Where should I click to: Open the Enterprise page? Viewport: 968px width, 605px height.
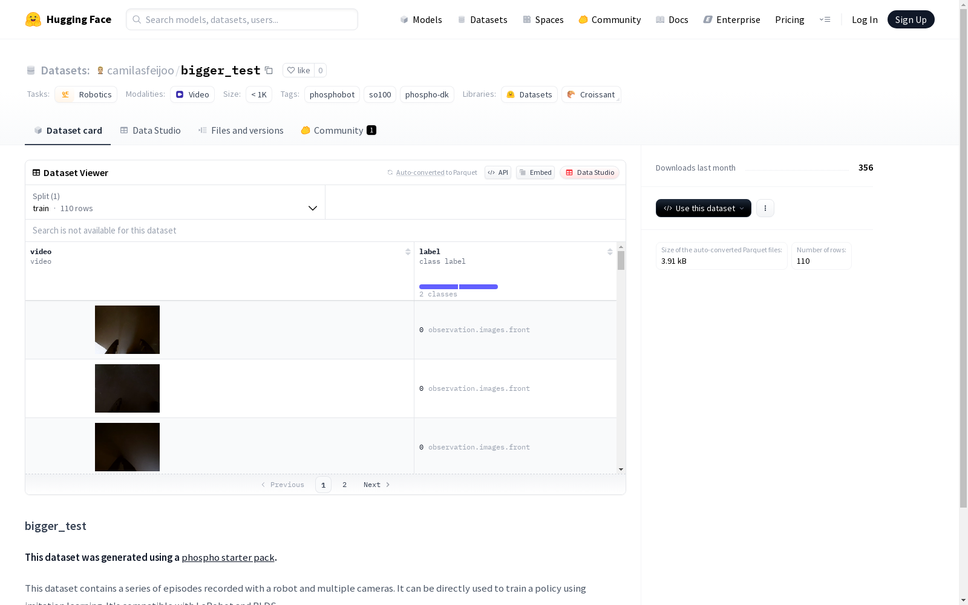point(732,19)
